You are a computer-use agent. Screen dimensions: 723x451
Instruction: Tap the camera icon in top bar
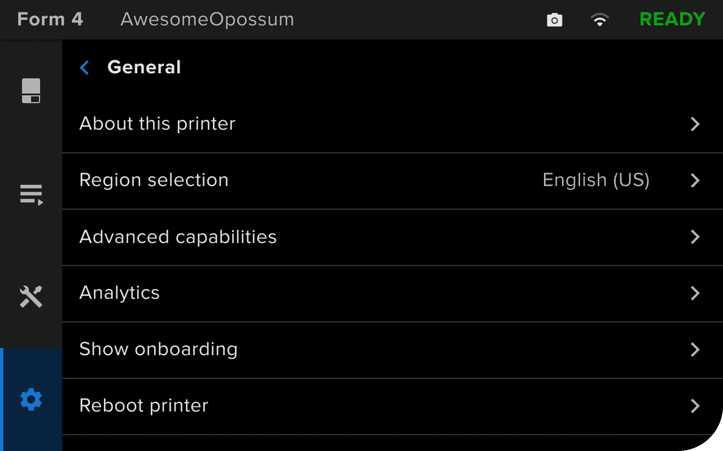click(x=555, y=20)
